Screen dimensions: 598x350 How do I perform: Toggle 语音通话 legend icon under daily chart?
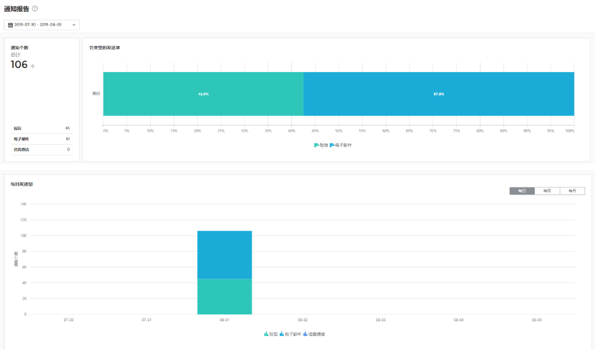[x=305, y=334]
